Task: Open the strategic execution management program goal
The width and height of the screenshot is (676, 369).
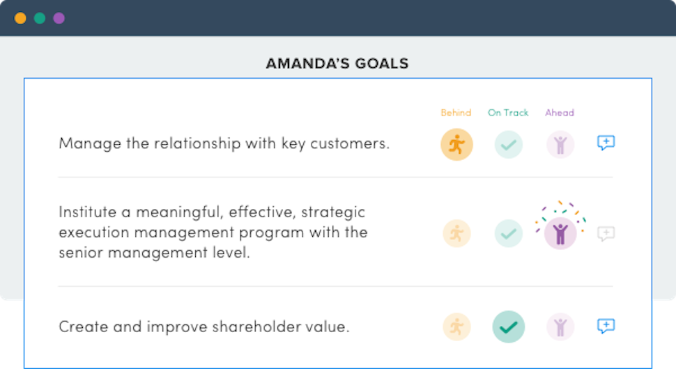Action: point(213,232)
